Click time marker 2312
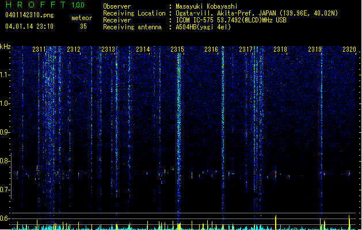The height and width of the screenshot is (230, 362). pos(74,49)
